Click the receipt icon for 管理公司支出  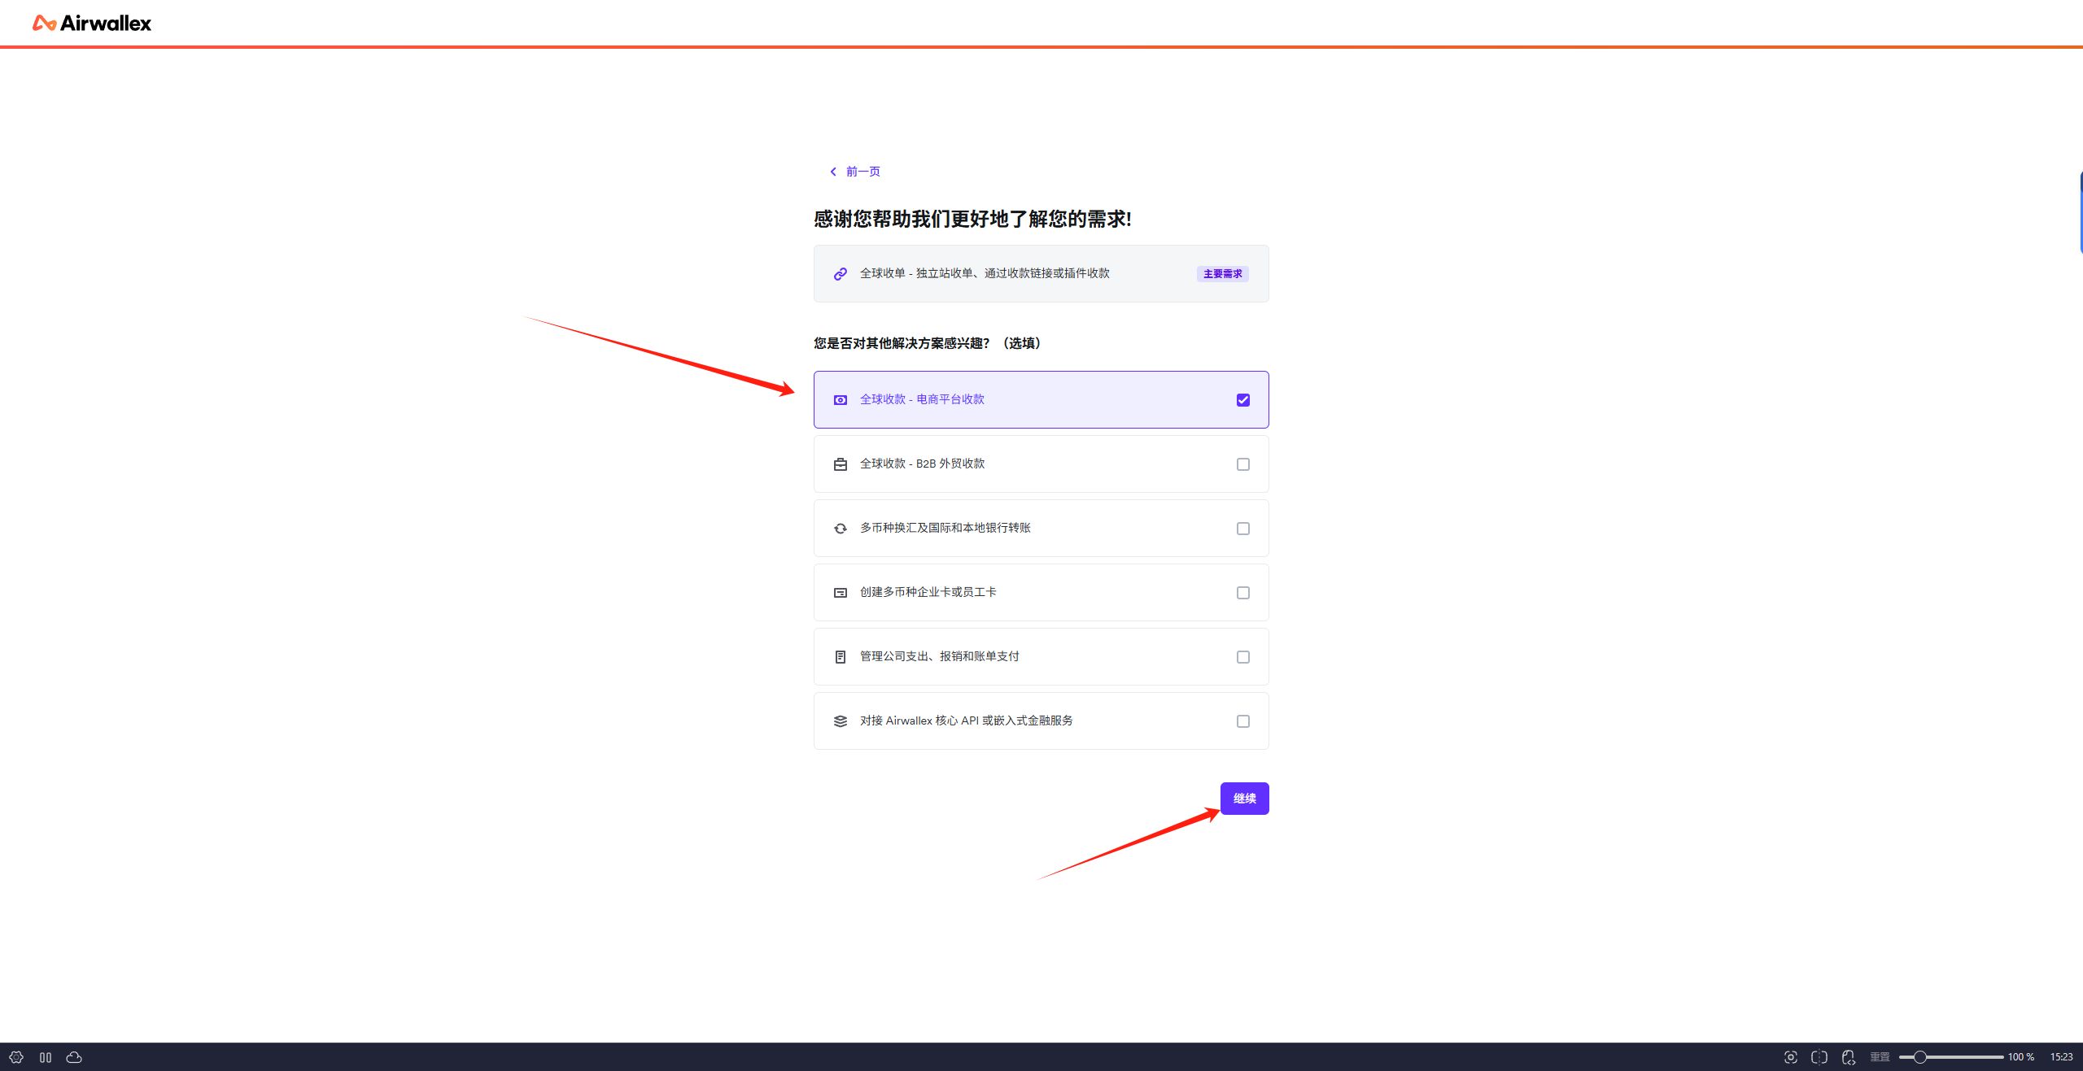point(841,657)
